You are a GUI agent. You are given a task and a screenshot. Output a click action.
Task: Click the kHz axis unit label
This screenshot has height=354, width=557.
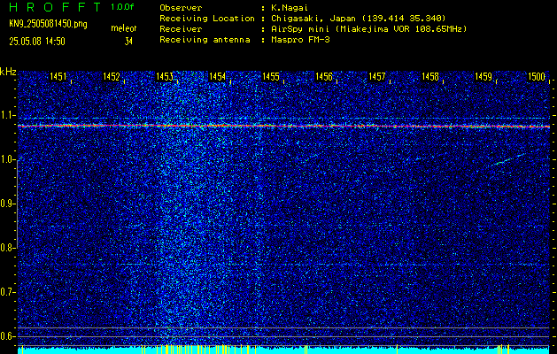coord(8,72)
